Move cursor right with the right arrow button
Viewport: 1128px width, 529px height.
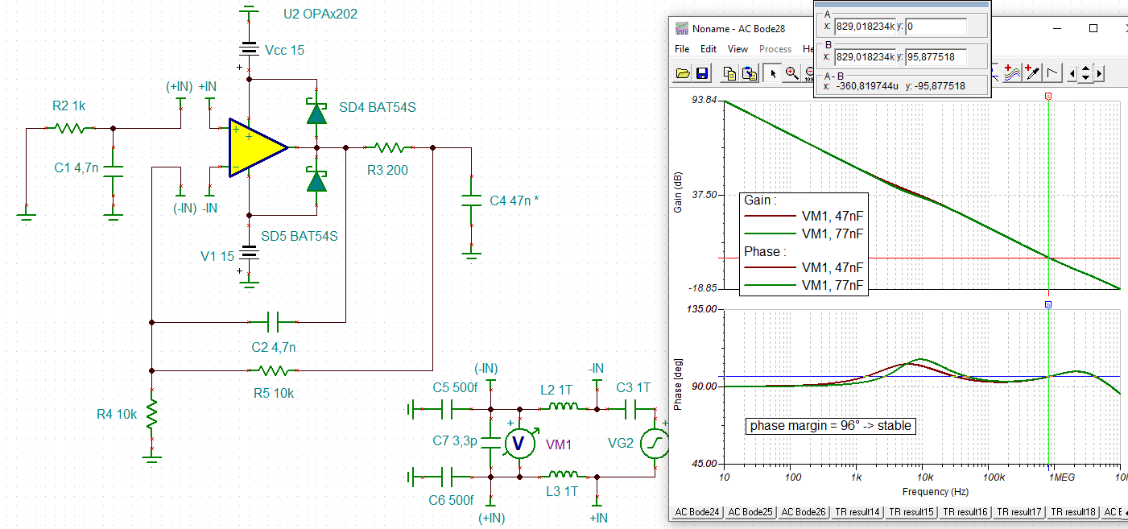click(x=1098, y=73)
